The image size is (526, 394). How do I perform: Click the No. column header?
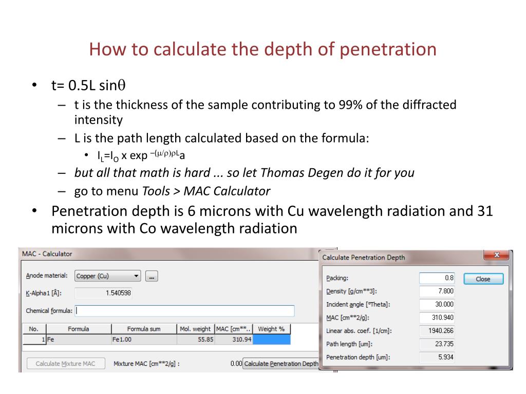pos(34,329)
